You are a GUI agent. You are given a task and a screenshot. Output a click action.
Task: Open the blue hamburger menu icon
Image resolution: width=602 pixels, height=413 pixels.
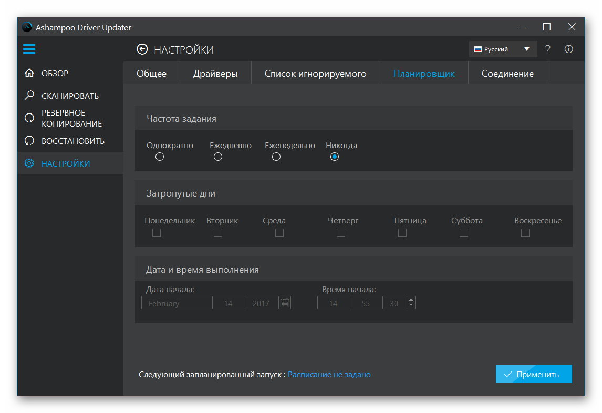coord(29,49)
